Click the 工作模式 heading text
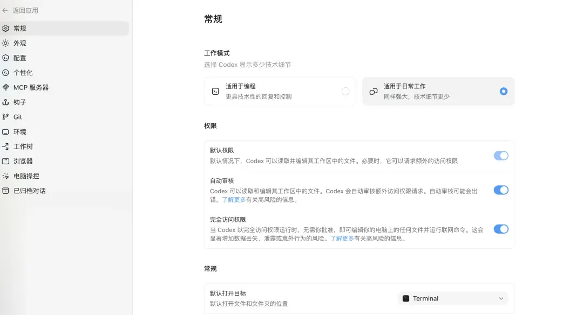The height and width of the screenshot is (315, 583). [217, 53]
